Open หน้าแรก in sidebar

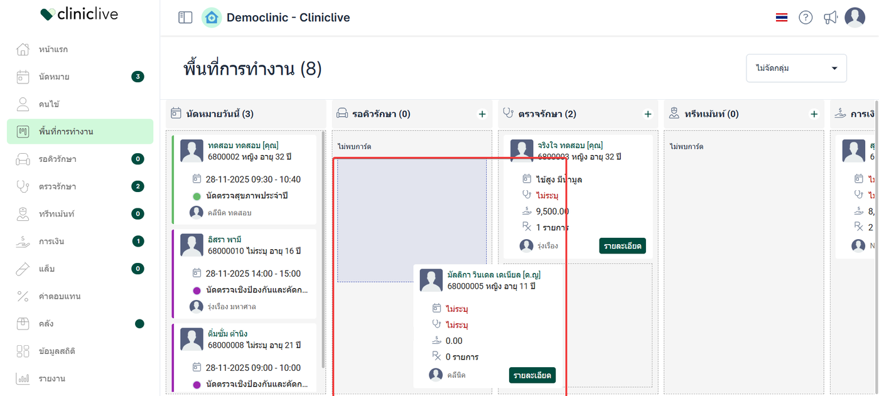pos(53,49)
